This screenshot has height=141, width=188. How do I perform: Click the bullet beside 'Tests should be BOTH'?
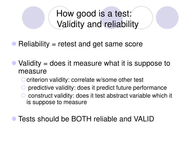14,119
